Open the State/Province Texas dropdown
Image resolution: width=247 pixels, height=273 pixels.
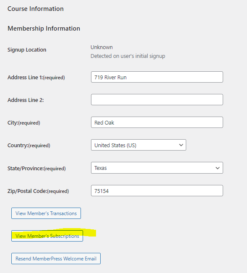click(157, 168)
